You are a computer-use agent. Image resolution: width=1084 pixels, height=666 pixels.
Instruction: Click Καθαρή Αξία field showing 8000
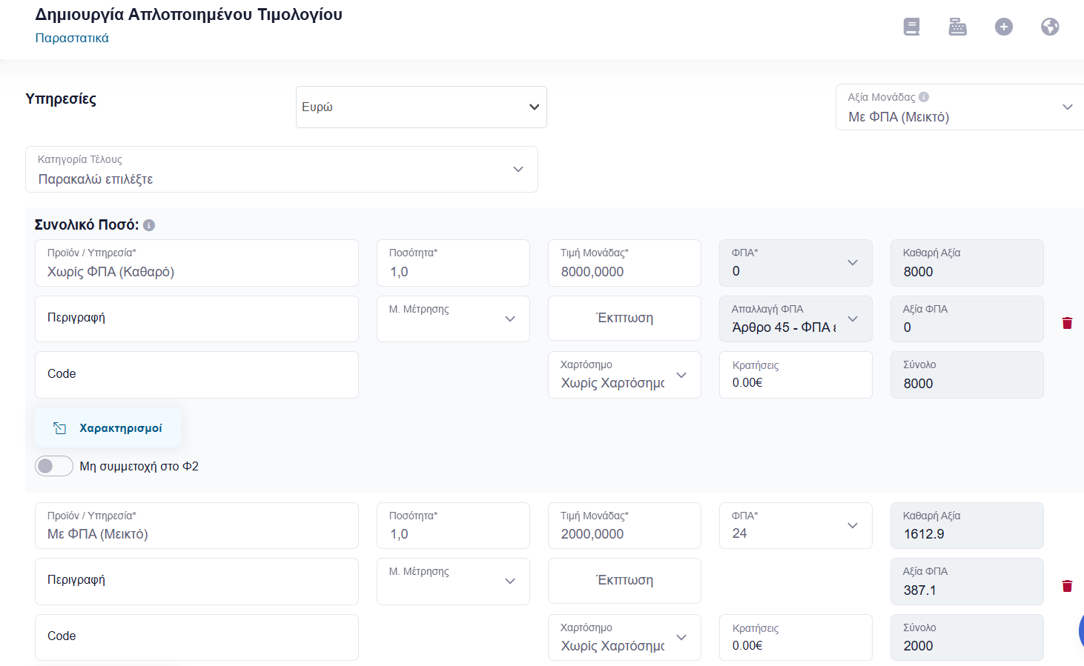click(x=967, y=263)
